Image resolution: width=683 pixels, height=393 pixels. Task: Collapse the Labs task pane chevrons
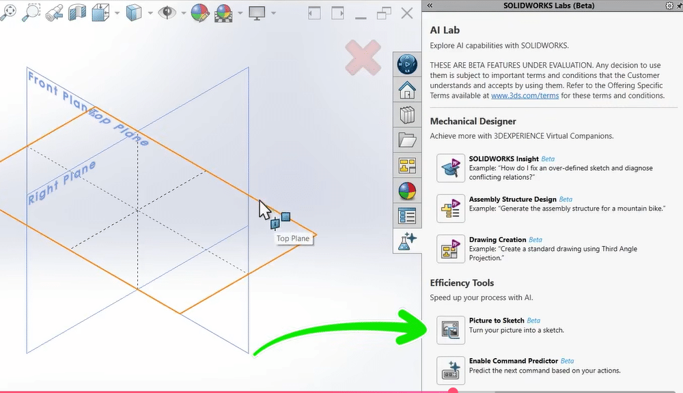(x=430, y=5)
